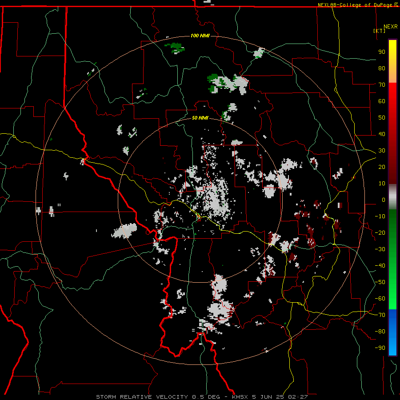Click the -20 scale label

coord(380,232)
